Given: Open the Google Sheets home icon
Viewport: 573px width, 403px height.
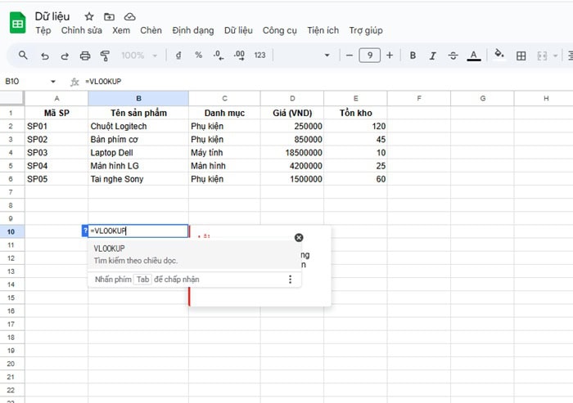Looking at the screenshot, I should [17, 23].
